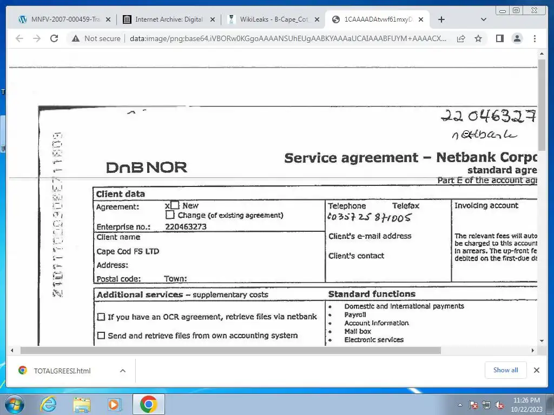Close the WikiLeaks tab

click(317, 20)
